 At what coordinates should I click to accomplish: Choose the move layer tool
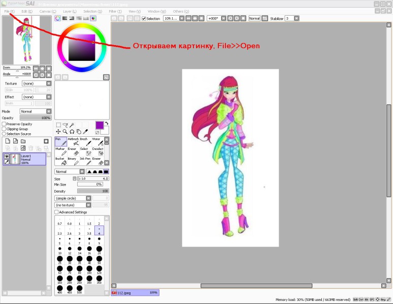point(58,132)
